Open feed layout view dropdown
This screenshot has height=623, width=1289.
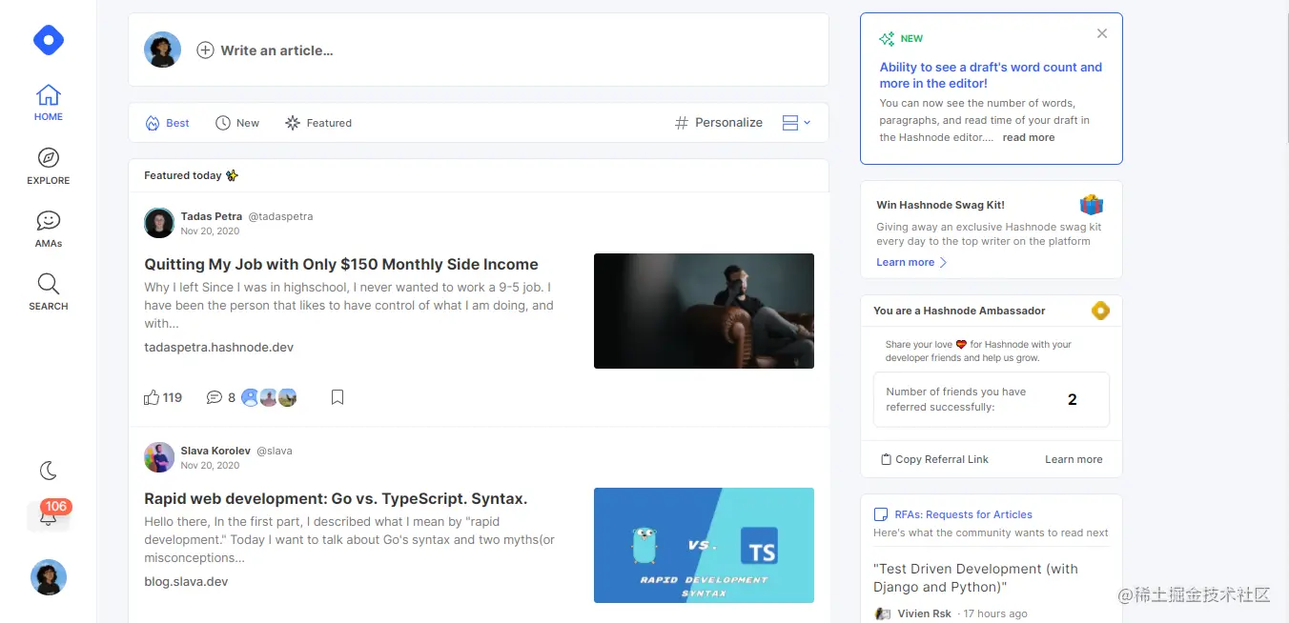click(x=796, y=123)
